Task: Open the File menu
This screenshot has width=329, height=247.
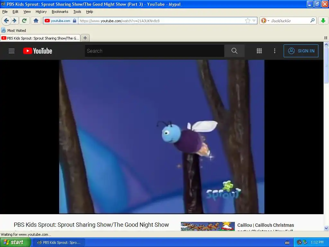Action: (x=5, y=12)
